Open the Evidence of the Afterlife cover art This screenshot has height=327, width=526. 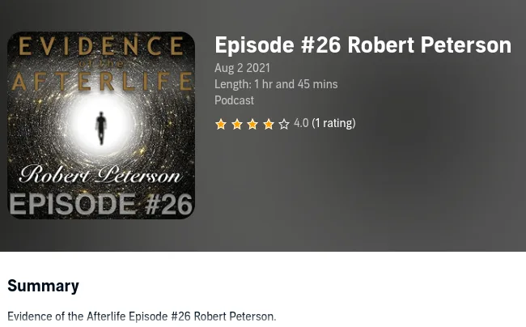tap(101, 125)
